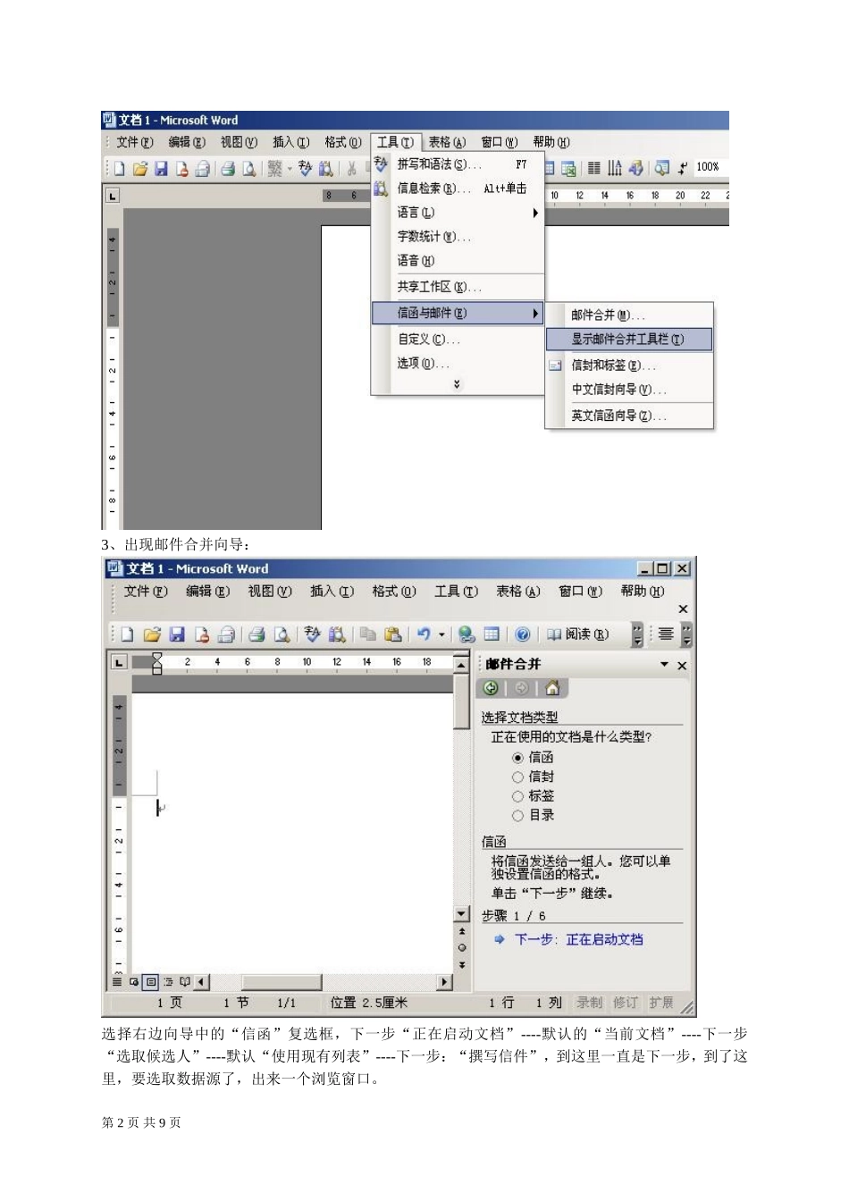Viewport: 849px width, 1201px height.
Task: Click Print icon in Mail Merge window
Action: coord(257,634)
